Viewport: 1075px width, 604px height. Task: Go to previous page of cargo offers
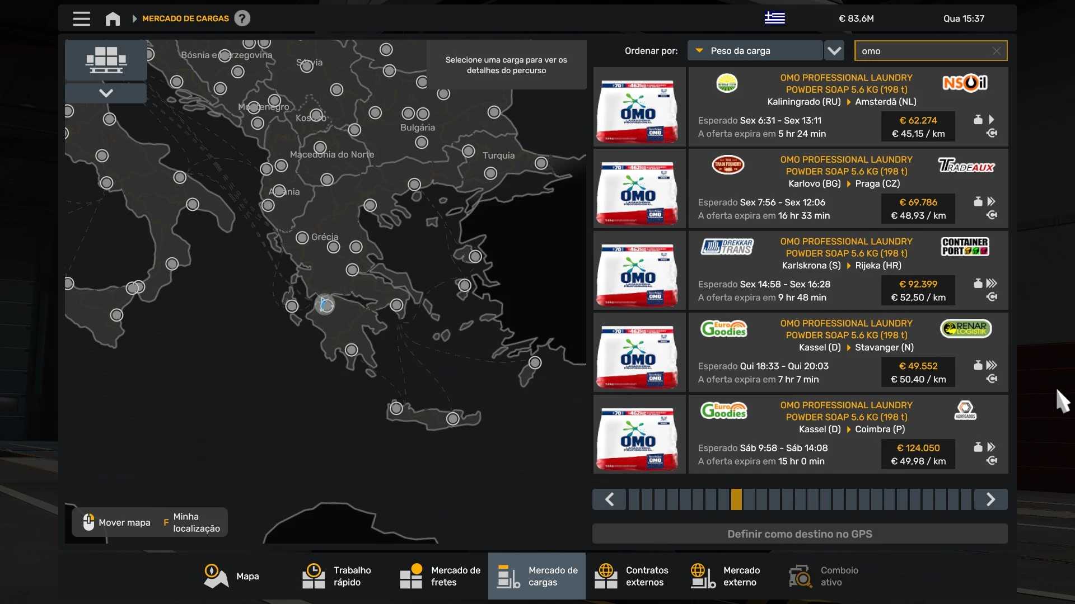click(609, 499)
